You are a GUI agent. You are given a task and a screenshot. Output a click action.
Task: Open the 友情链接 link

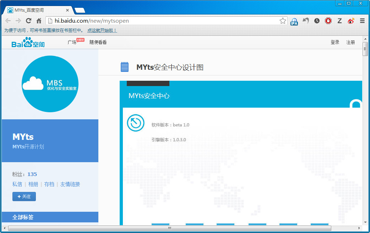click(70, 184)
